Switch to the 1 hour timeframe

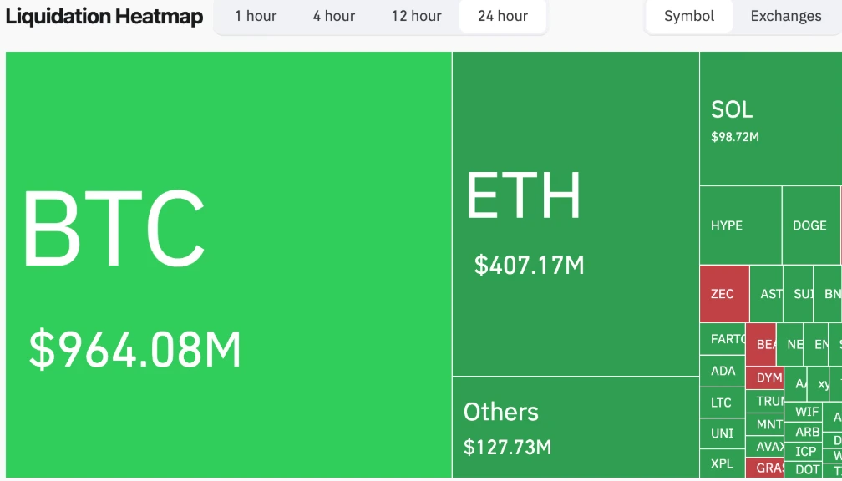tap(255, 16)
